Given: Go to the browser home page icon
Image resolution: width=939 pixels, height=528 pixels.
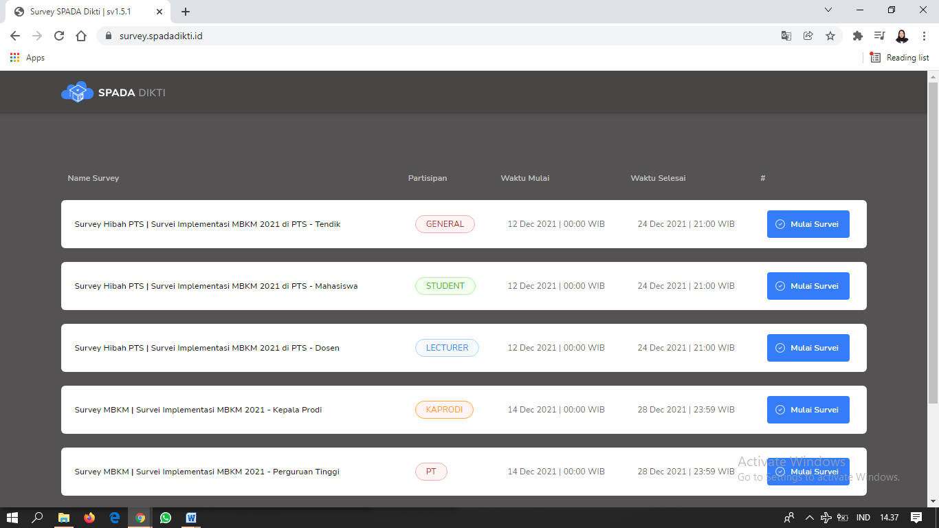Looking at the screenshot, I should (x=81, y=36).
